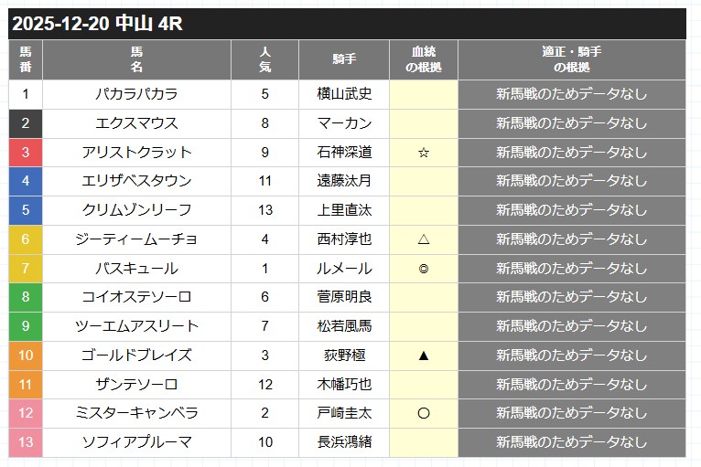Screen dimensions: 701x467
Task: Select jockey name 横山武史
Action: 344,94
